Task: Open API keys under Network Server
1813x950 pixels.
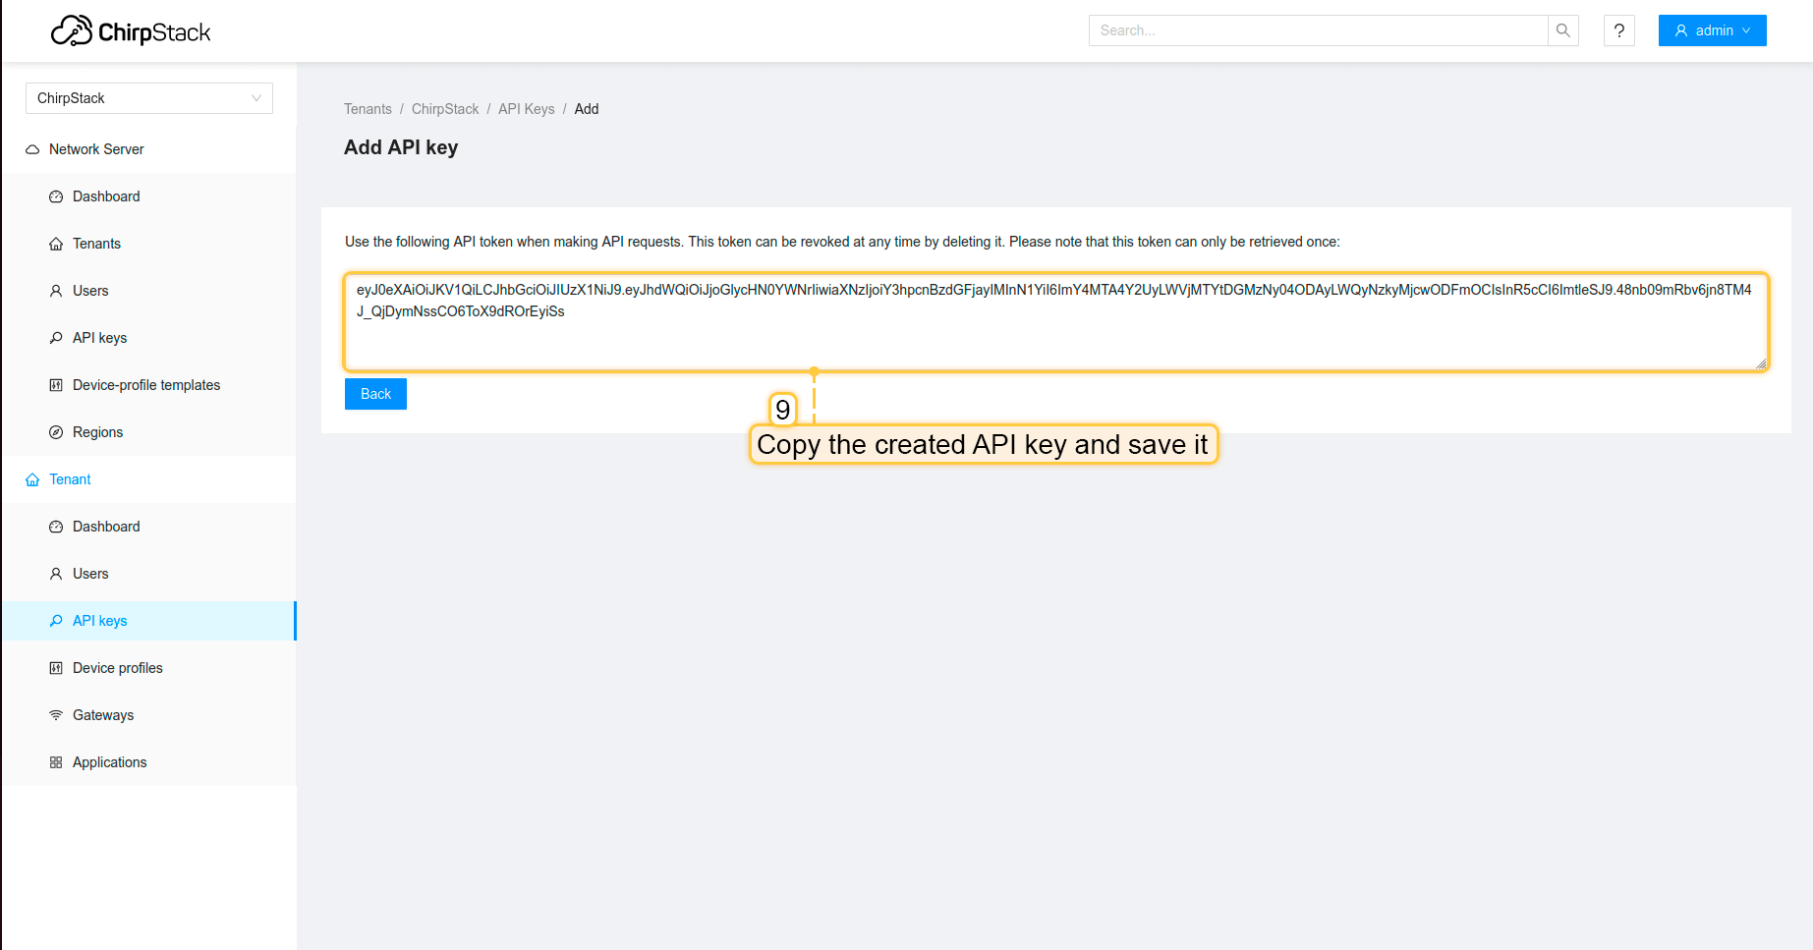Action: click(x=99, y=338)
